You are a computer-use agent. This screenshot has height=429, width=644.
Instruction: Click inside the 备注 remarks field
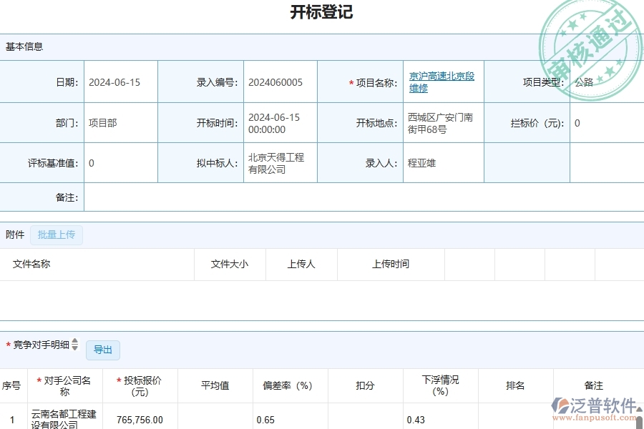(215, 197)
